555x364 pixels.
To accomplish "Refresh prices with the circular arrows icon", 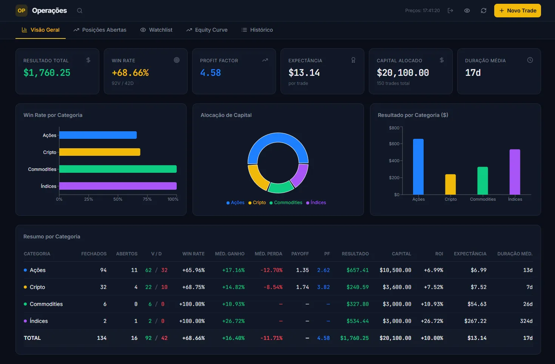I will 484,11.
